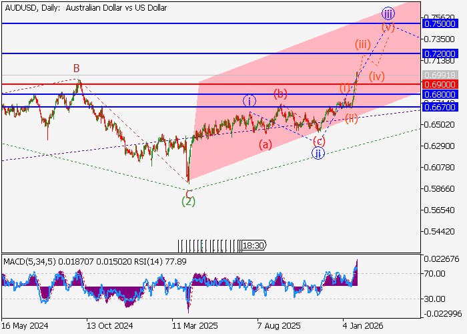Click the red (a) wave label
The width and height of the screenshot is (467, 334).
click(266, 144)
